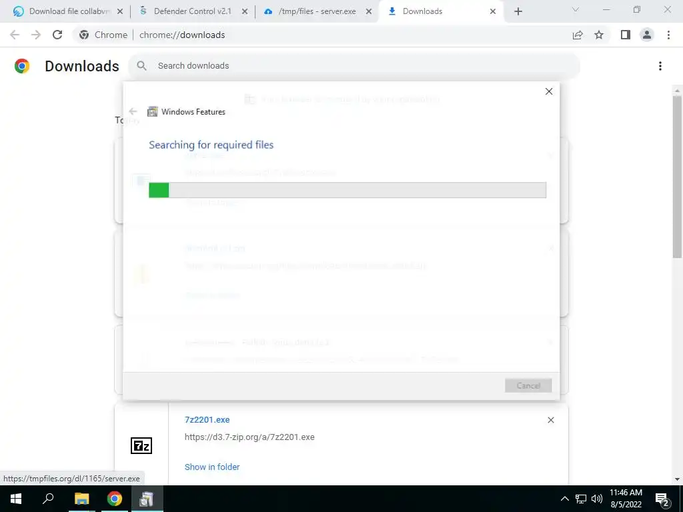This screenshot has height=512, width=683.
Task: Open the 7z2201.exe download link
Action: point(207,420)
